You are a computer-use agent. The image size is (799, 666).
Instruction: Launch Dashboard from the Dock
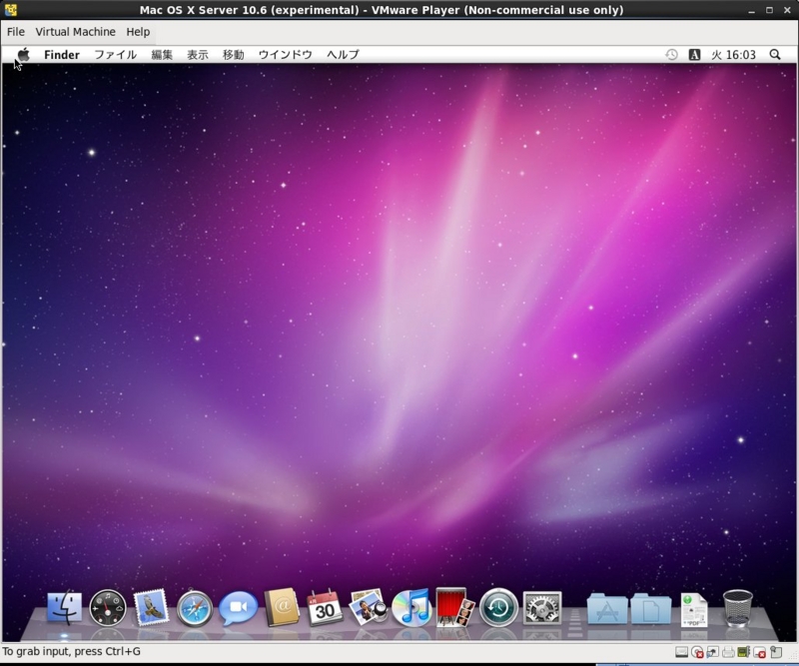tap(108, 607)
